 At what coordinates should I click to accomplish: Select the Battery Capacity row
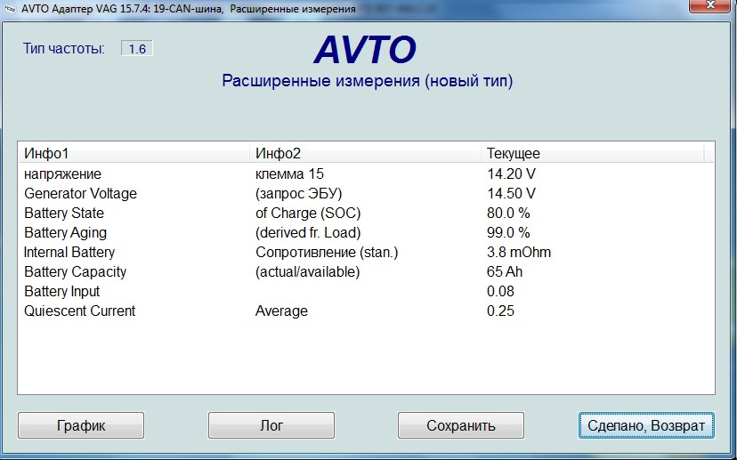(366, 272)
